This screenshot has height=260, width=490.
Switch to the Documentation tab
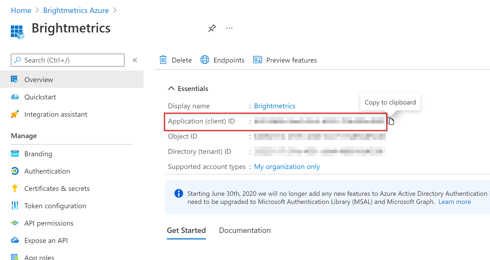[245, 230]
